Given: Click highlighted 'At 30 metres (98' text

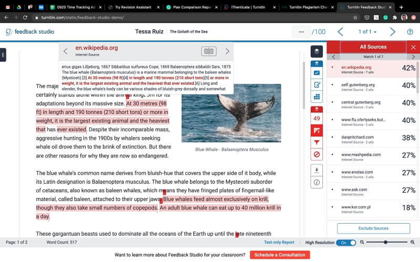Looking at the screenshot, I should coord(146,103).
